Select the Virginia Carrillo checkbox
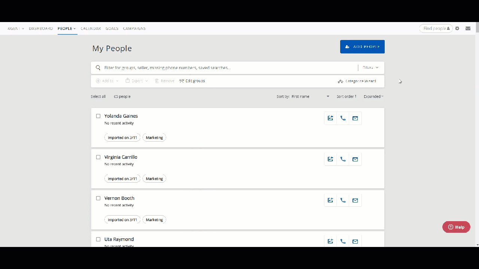479x269 pixels. coord(98,157)
